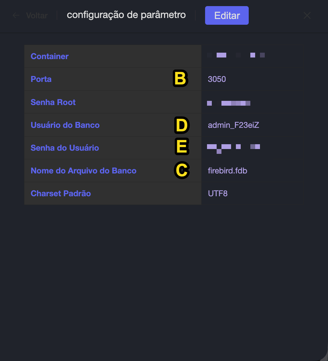Viewport: 328px width, 361px height.
Task: Click the Nome do Arquivo do Banco label
Action: click(83, 171)
